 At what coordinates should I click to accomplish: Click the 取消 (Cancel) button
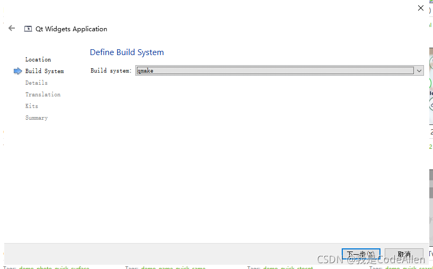404,254
